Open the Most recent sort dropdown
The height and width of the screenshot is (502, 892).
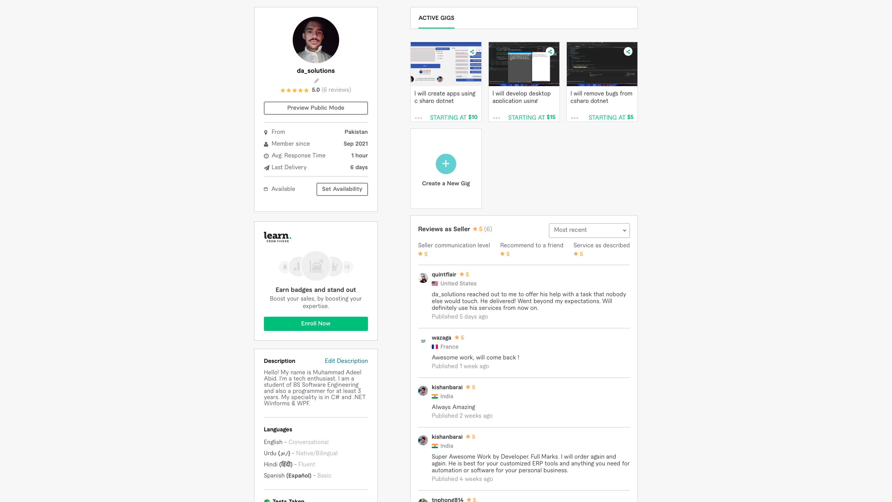pos(589,230)
